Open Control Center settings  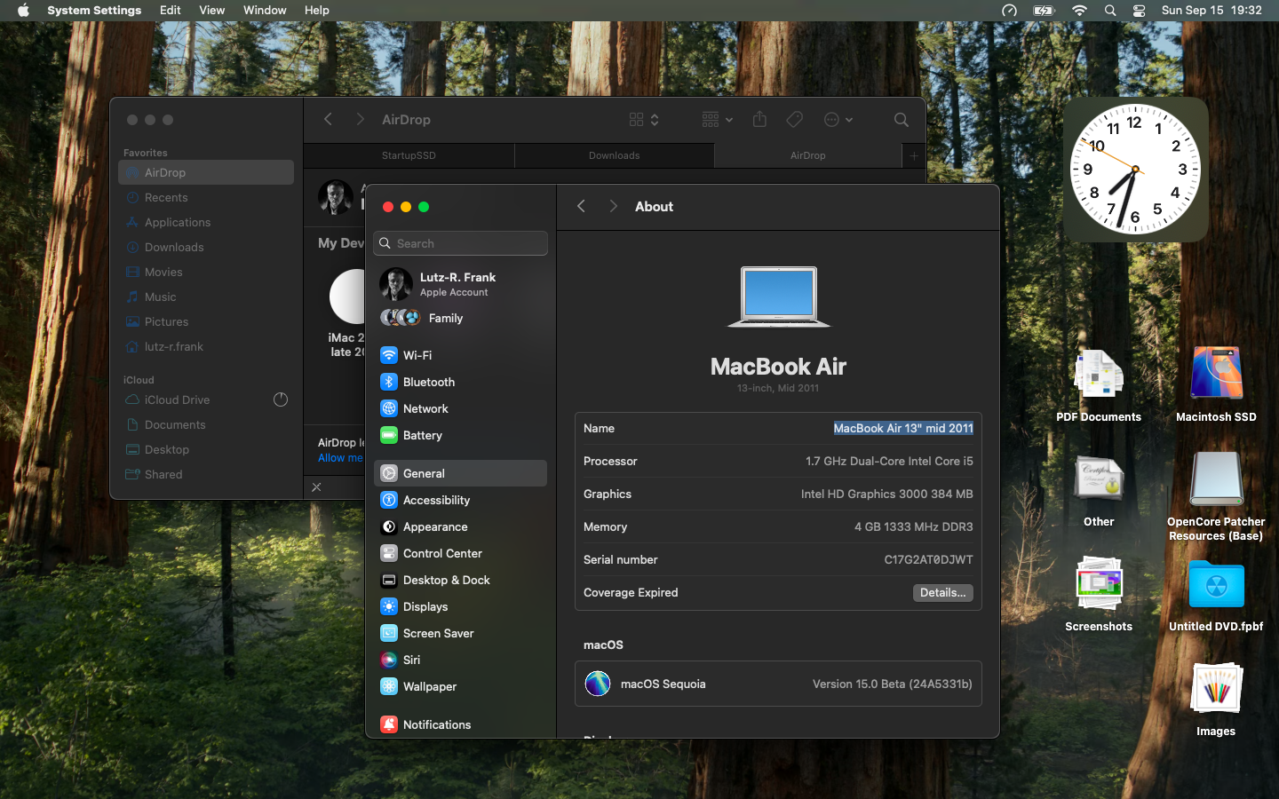pyautogui.click(x=441, y=553)
